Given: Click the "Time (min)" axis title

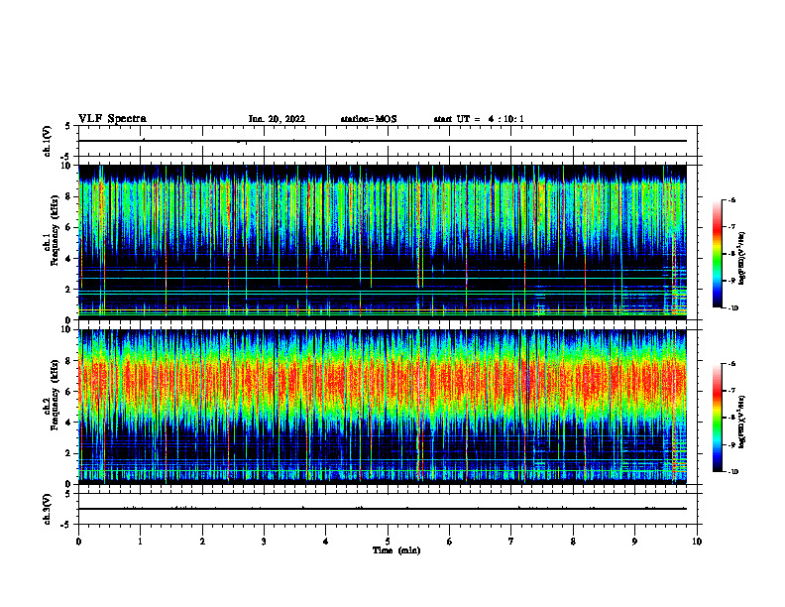Looking at the screenshot, I should click(x=396, y=550).
